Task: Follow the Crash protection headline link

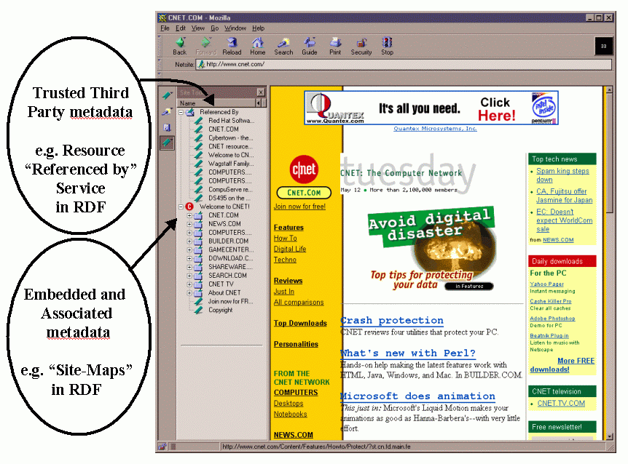Action: click(391, 321)
